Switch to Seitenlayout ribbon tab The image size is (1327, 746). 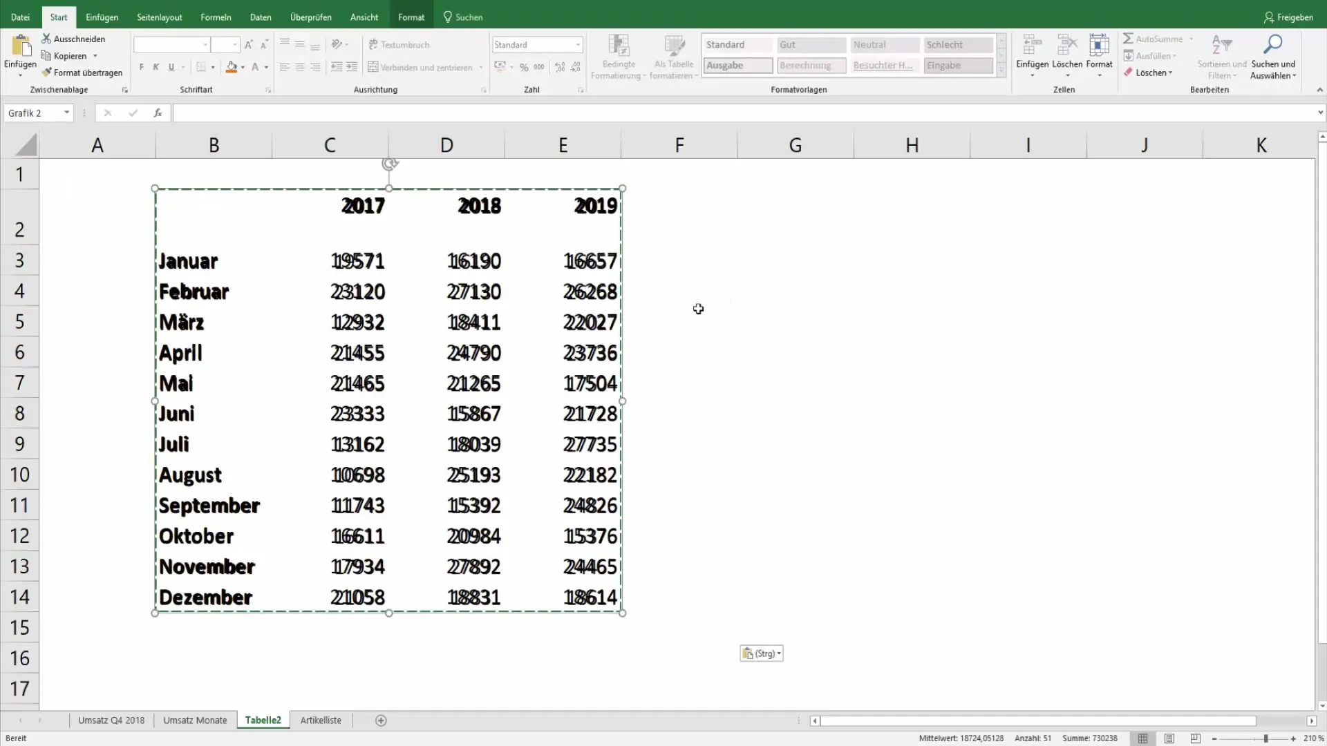pyautogui.click(x=160, y=17)
